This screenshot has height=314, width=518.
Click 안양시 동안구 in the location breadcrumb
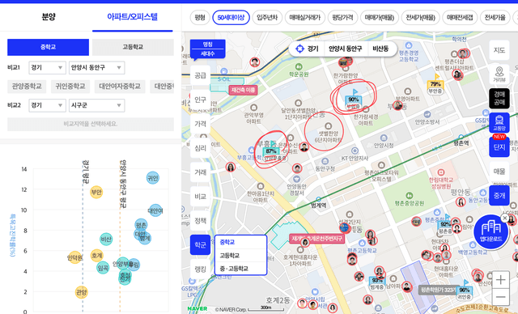click(346, 49)
